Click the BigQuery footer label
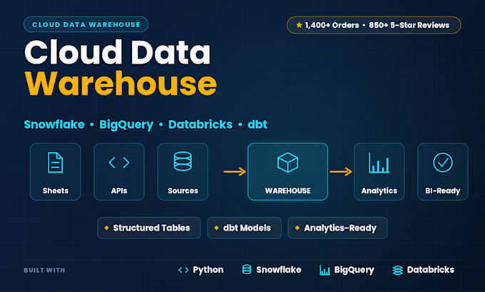This screenshot has height=292, width=485. tap(354, 270)
